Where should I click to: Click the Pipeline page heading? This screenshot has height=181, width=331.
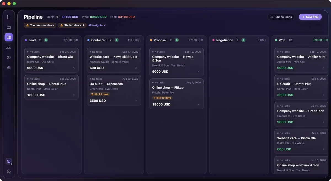(x=33, y=17)
